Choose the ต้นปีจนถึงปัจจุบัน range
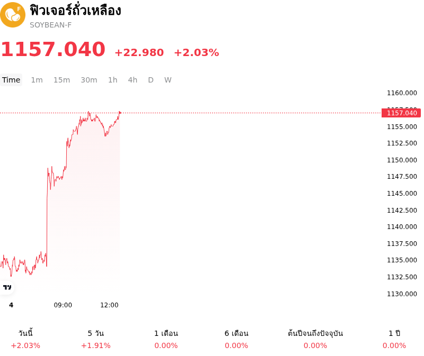The image size is (424, 356). coord(315,339)
